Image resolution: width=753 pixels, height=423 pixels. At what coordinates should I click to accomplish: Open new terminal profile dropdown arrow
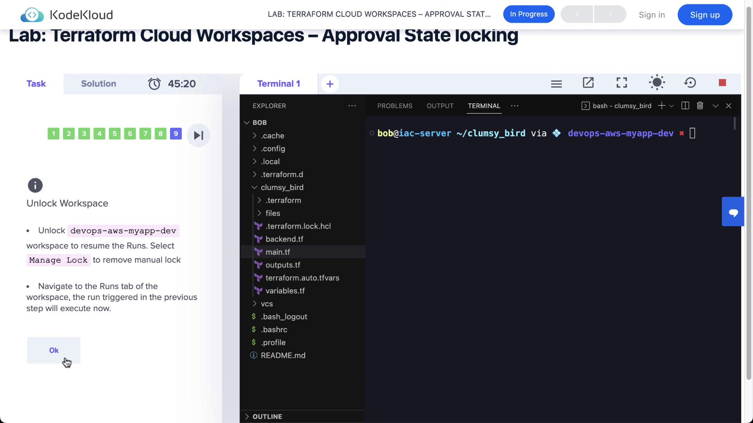pyautogui.click(x=671, y=106)
